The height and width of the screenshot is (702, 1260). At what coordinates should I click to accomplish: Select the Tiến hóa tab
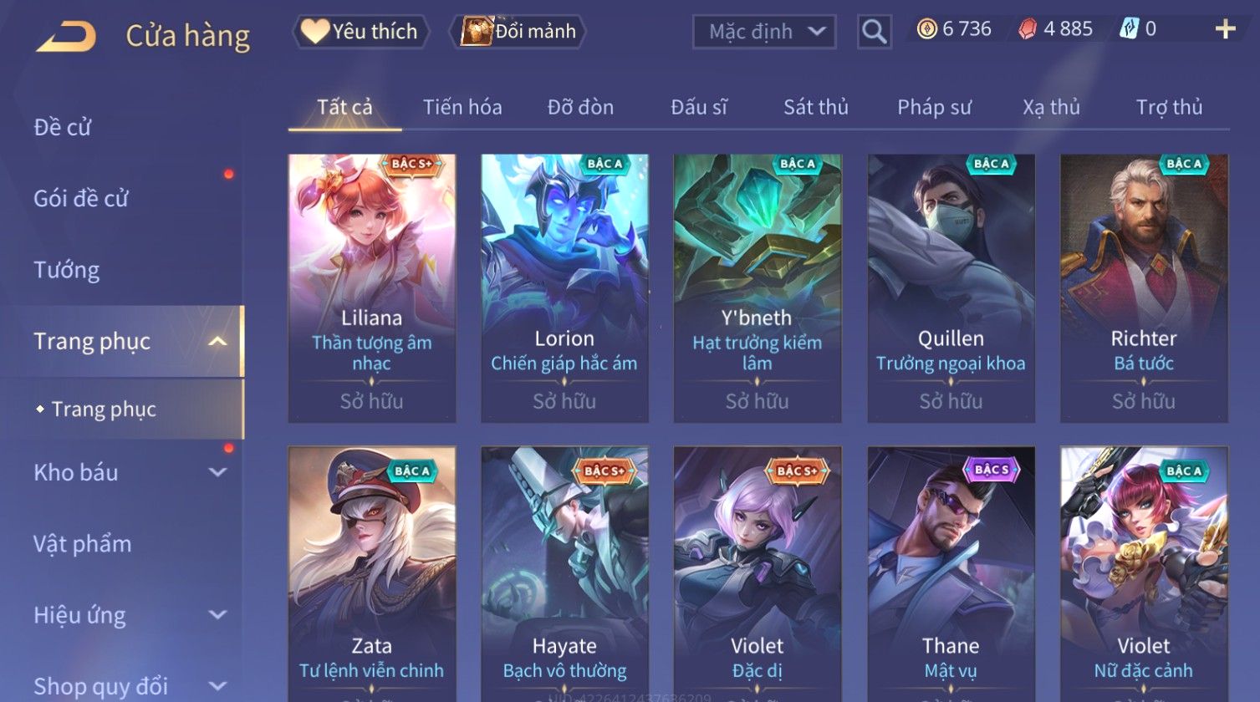pyautogui.click(x=462, y=107)
